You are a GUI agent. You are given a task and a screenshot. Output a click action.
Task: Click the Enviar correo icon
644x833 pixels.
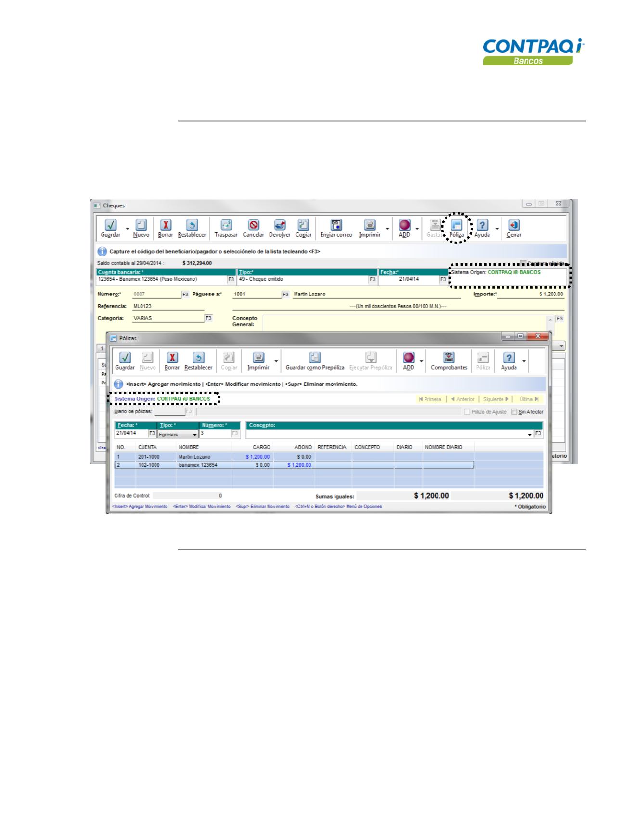(x=336, y=225)
